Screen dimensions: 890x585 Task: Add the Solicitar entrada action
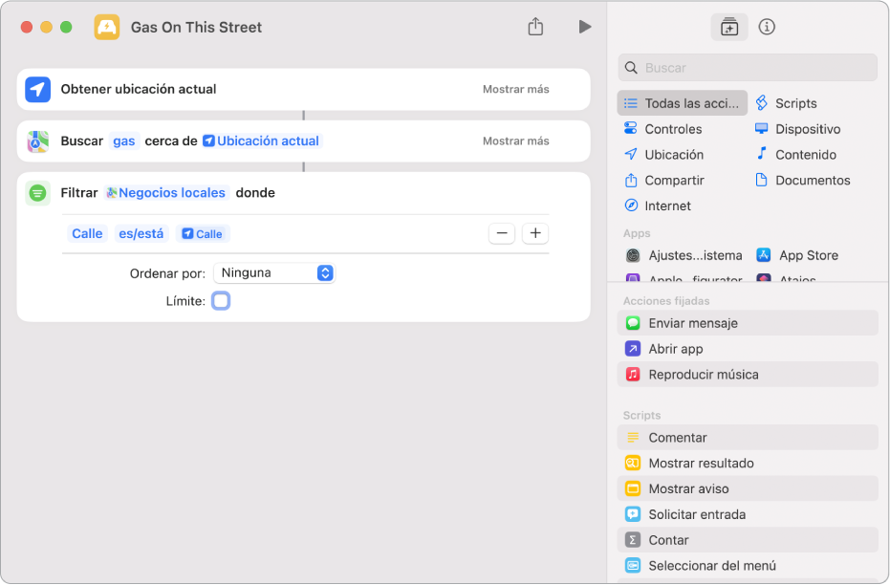point(748,514)
